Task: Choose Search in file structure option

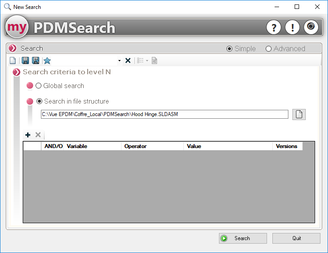Action: [40, 101]
